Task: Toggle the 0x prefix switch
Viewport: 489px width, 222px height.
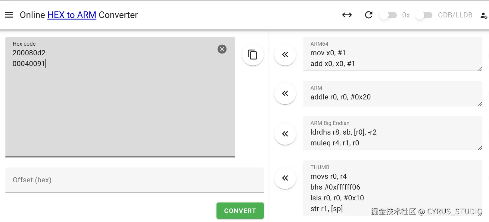Action: [388, 15]
